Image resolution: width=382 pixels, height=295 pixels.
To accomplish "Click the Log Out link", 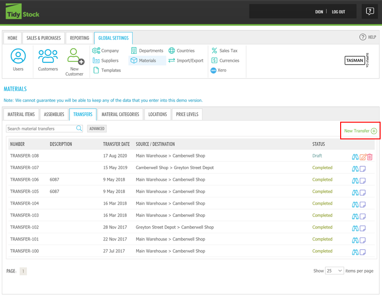I will 338,12.
